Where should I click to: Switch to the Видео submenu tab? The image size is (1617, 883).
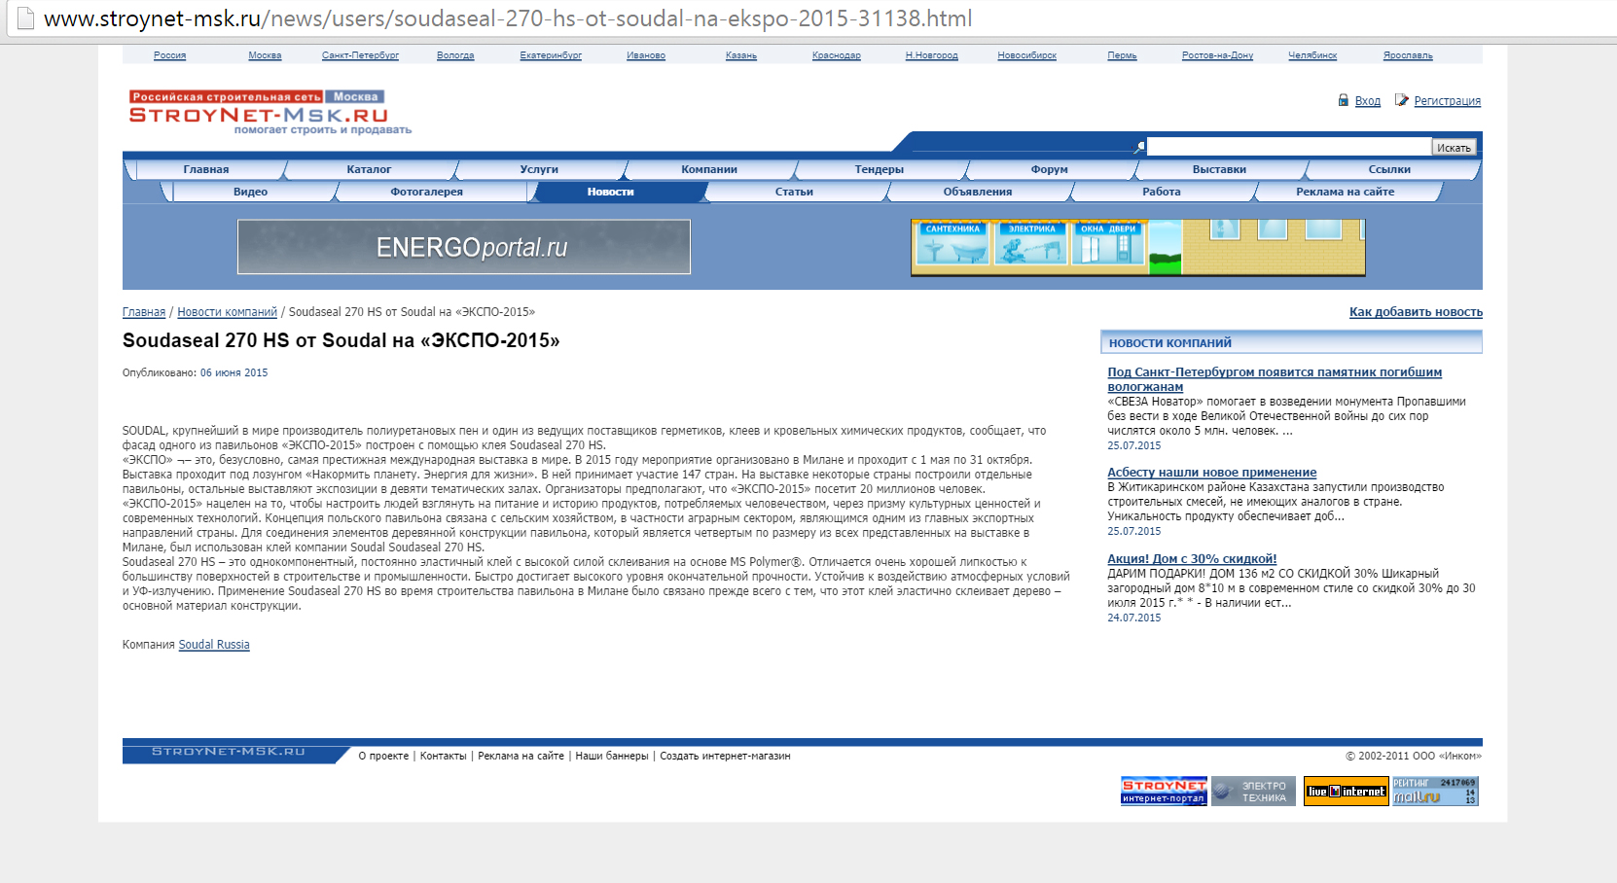(250, 192)
